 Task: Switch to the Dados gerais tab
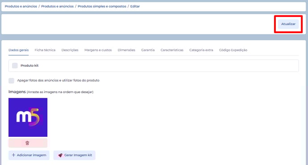18,50
